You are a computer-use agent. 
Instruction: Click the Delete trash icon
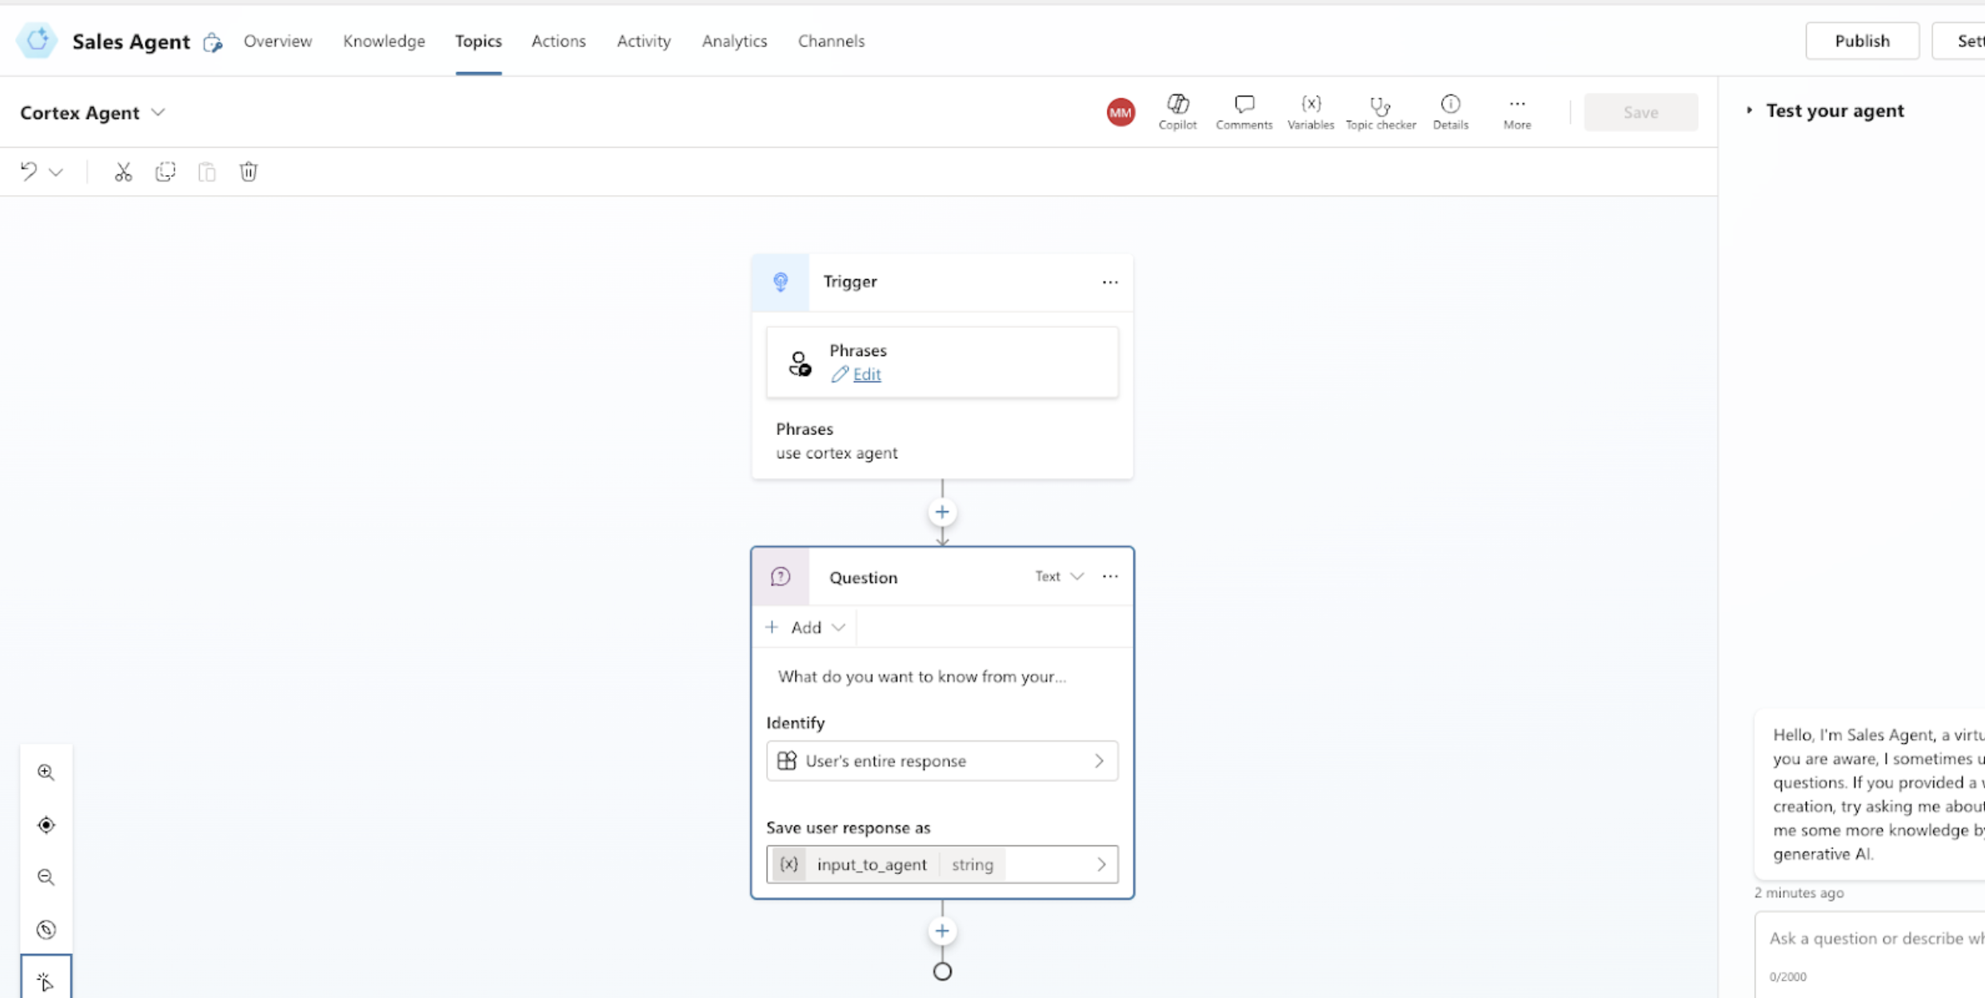click(x=249, y=172)
